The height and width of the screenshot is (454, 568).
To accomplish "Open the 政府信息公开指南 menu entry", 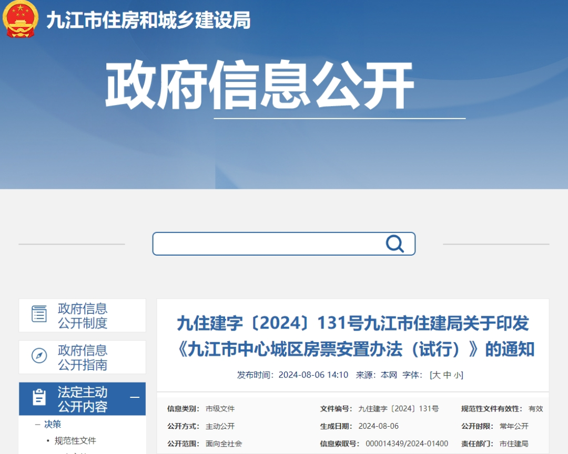I will pyautogui.click(x=82, y=357).
